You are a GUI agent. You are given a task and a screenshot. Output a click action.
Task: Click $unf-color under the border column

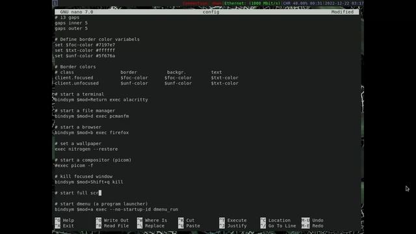pos(135,83)
